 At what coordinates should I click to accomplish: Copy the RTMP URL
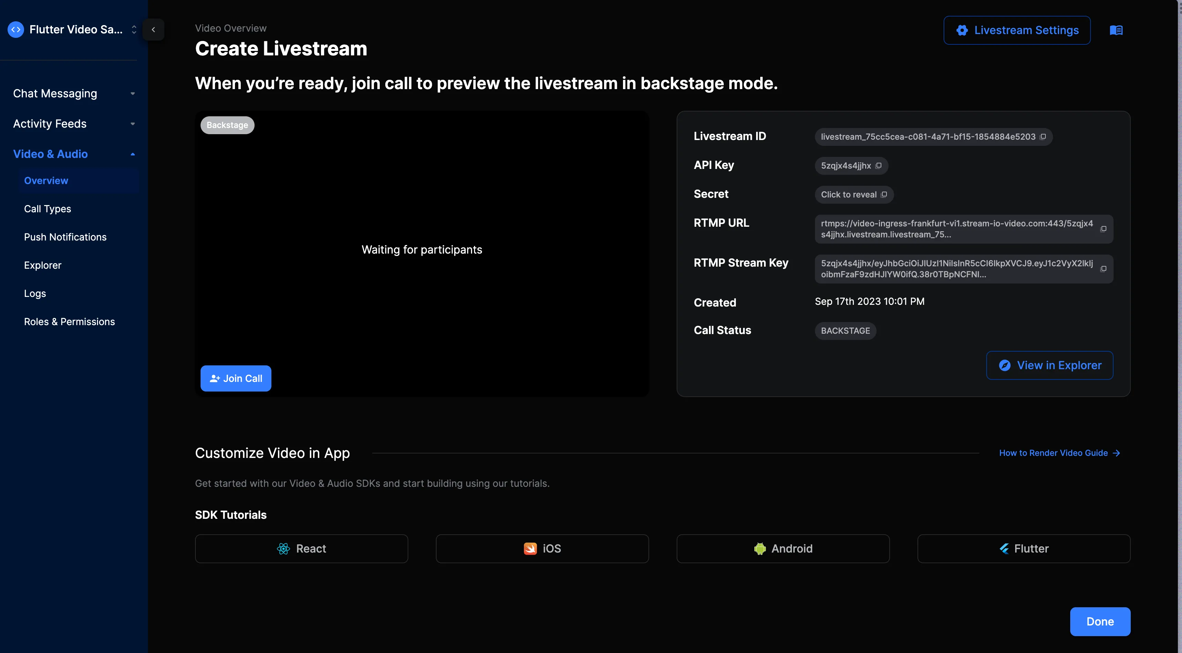pyautogui.click(x=1103, y=229)
